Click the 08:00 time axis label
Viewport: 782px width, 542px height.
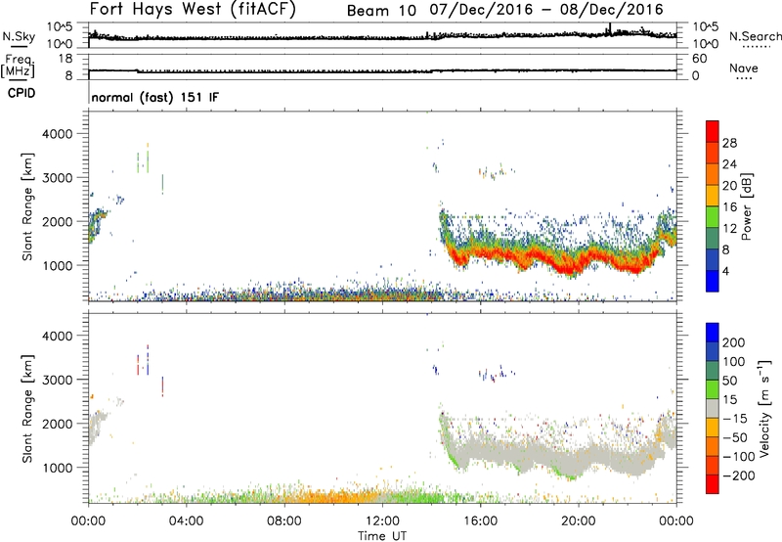pyautogui.click(x=284, y=521)
